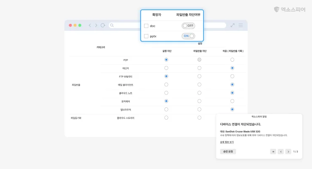Image resolution: width=312 pixels, height=169 pixels.
Task: Expand the window with the diagonal arrows icon
Action: (x=232, y=25)
